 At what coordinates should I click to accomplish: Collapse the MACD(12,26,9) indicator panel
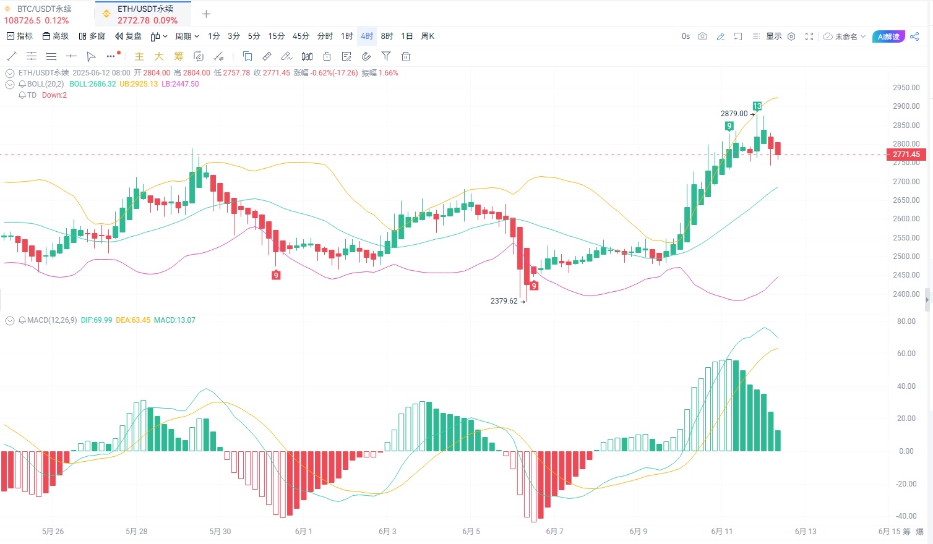point(10,320)
